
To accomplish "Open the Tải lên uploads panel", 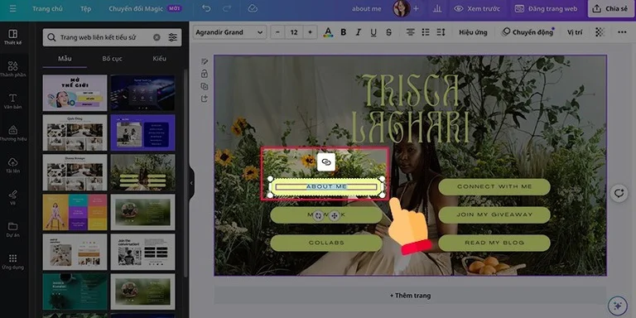I will (13, 166).
